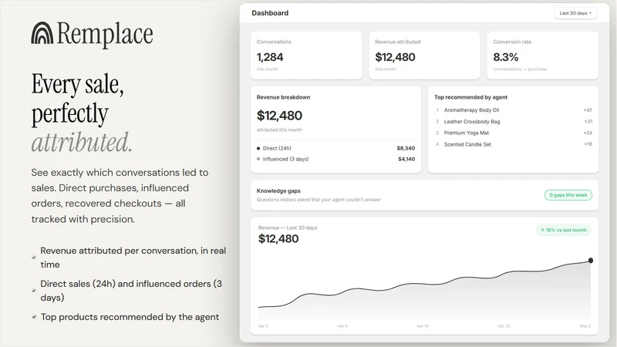The height and width of the screenshot is (347, 617).
Task: Select Leather Crossbody Bag row
Action: click(514, 122)
